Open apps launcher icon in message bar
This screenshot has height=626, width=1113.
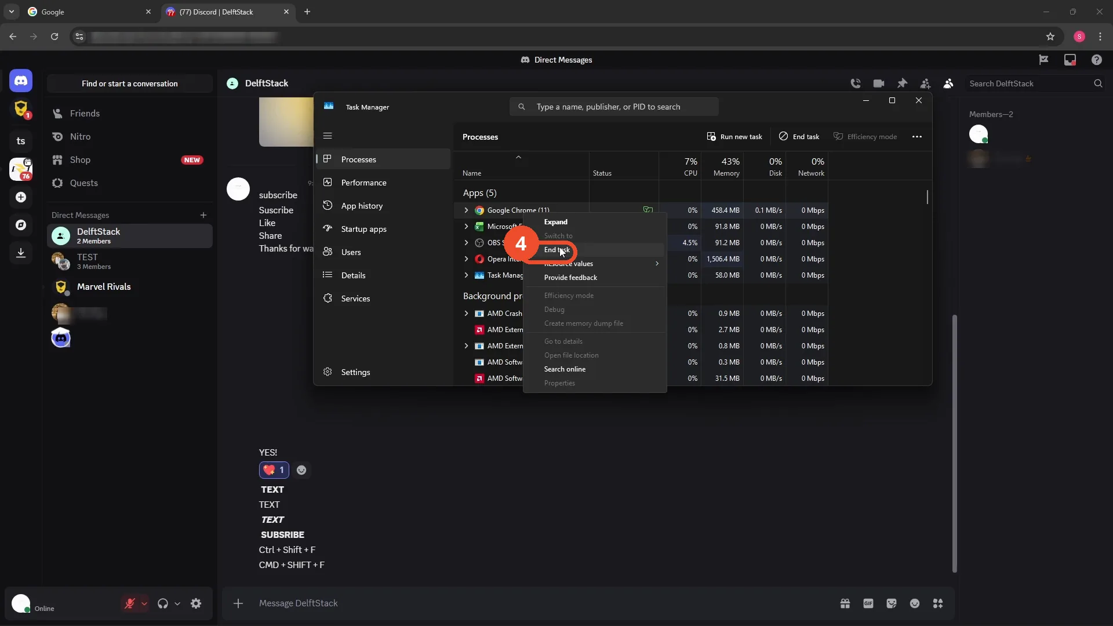tap(938, 603)
